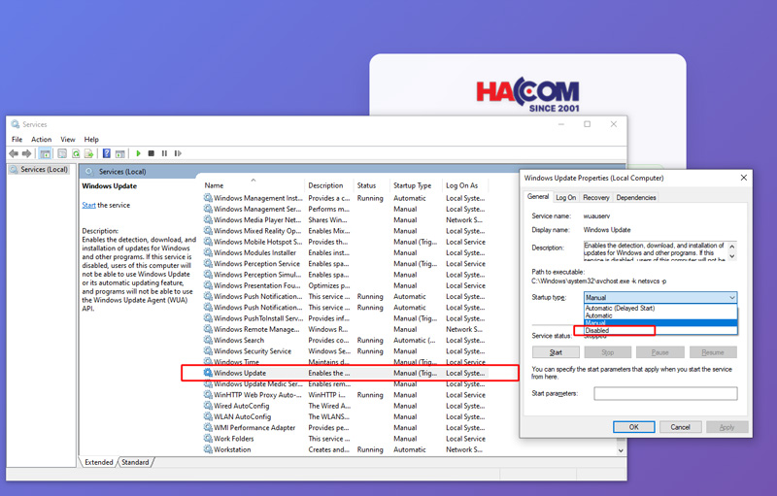Viewport: 777px width, 496px height.
Task: Click the services list scroll-down arrow
Action: point(621,450)
